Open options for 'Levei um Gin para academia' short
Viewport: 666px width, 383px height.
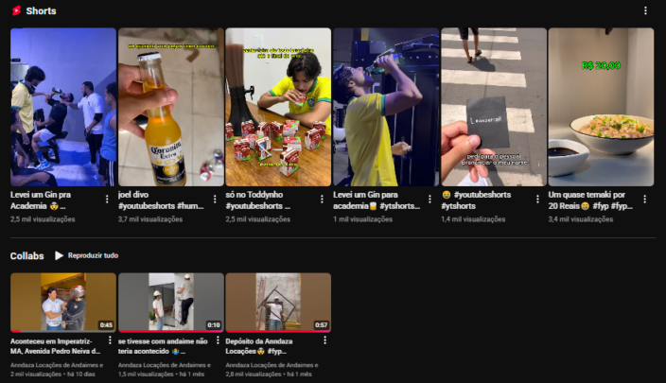(430, 200)
